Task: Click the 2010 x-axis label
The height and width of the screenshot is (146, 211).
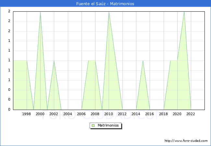Action: (109, 114)
